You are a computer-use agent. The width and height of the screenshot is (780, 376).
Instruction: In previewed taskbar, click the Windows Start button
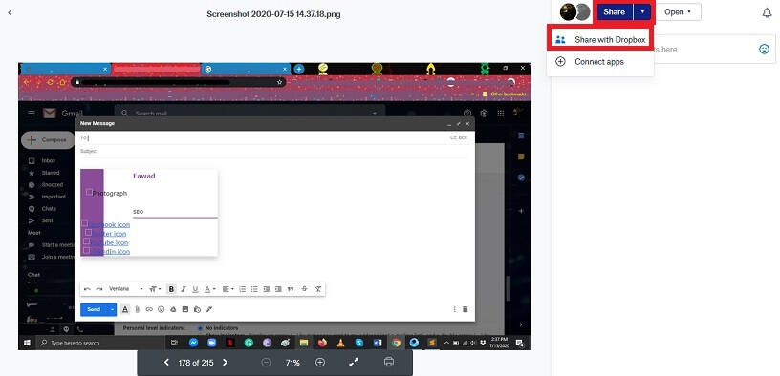click(x=27, y=343)
